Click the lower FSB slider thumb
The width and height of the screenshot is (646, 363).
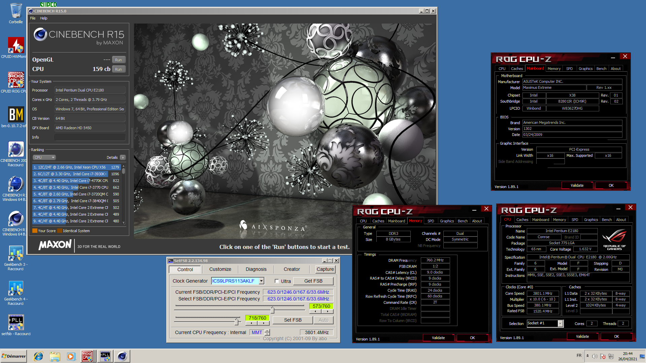click(x=237, y=322)
